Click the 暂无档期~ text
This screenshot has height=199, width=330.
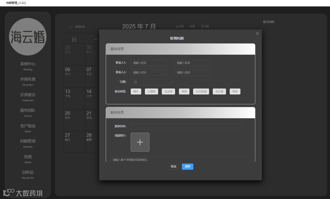click(x=269, y=22)
